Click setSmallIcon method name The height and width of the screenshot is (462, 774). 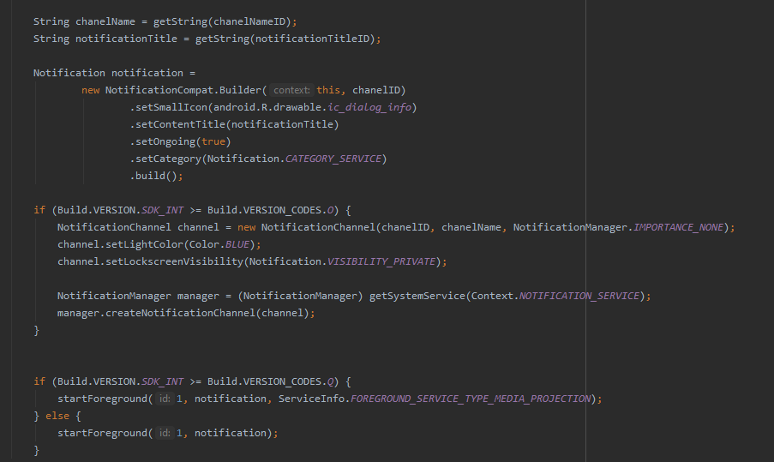point(171,107)
